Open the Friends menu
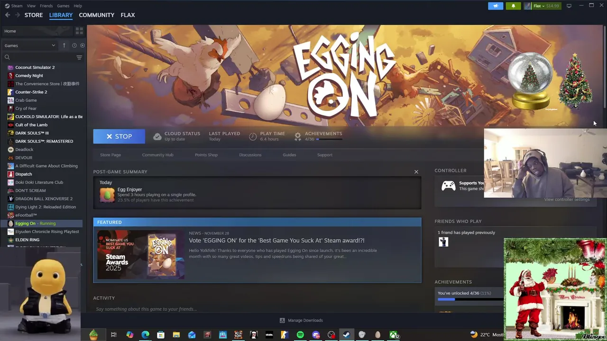The image size is (607, 341). [x=46, y=6]
